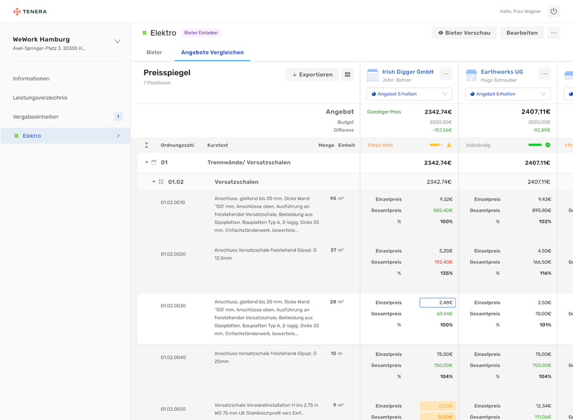Click the Günstiger Preis label
Viewport: 573px width, 420px height.
(384, 112)
